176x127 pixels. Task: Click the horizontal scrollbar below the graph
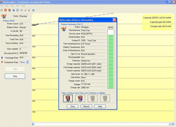click(x=102, y=124)
